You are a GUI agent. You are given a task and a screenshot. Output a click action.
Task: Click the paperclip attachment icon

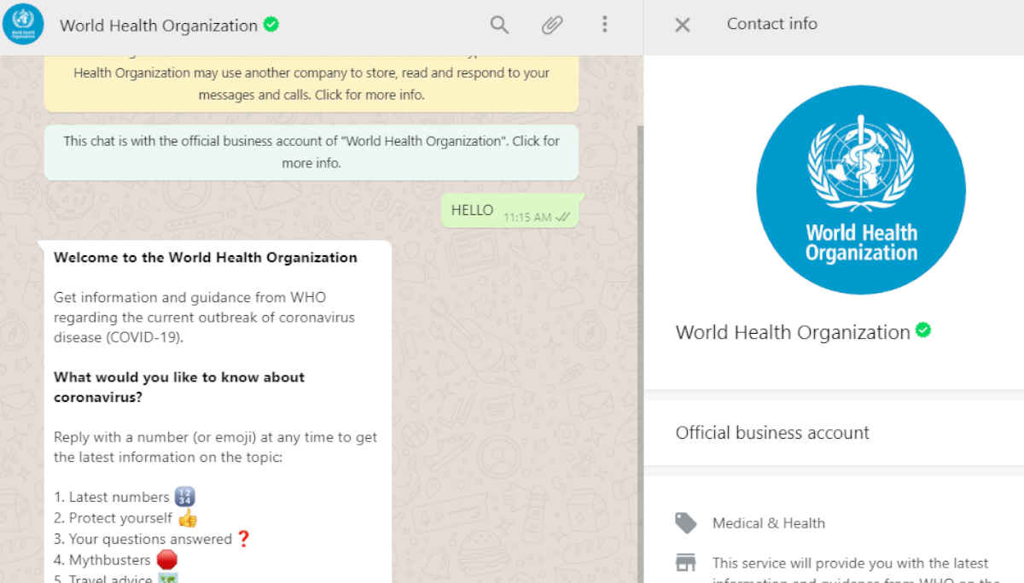(x=552, y=25)
